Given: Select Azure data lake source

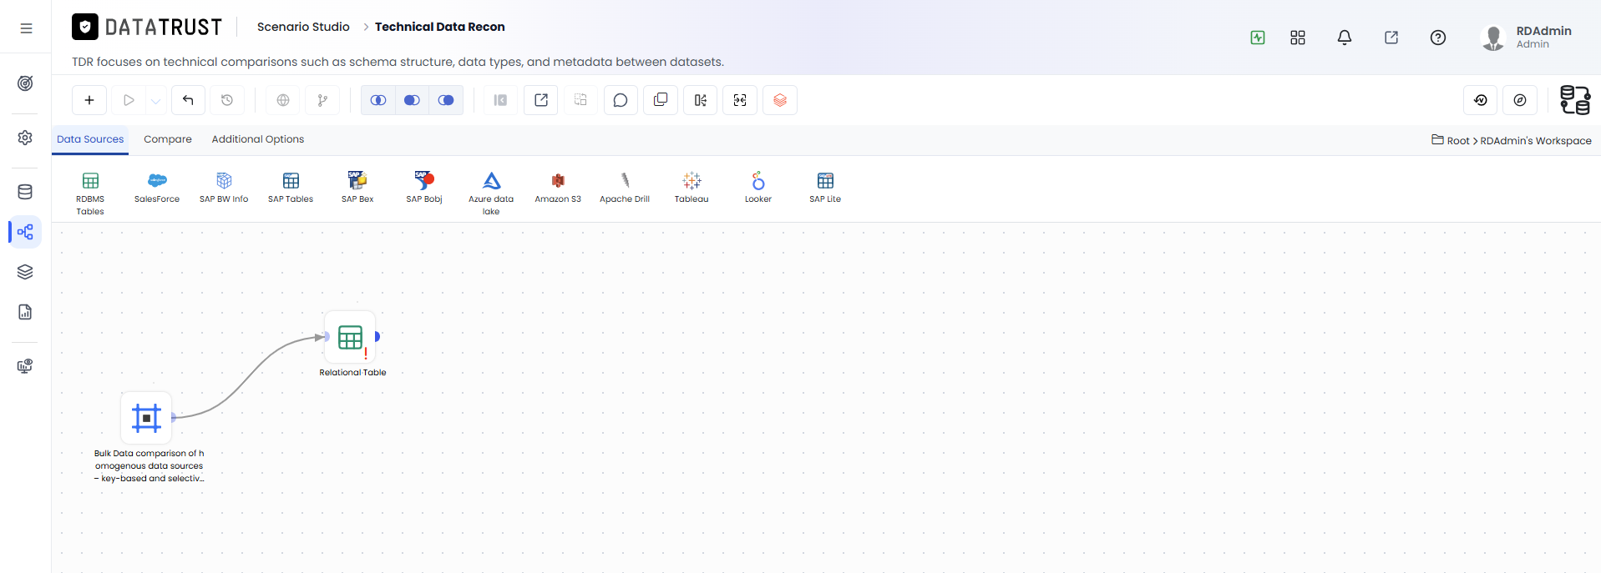Looking at the screenshot, I should [491, 193].
